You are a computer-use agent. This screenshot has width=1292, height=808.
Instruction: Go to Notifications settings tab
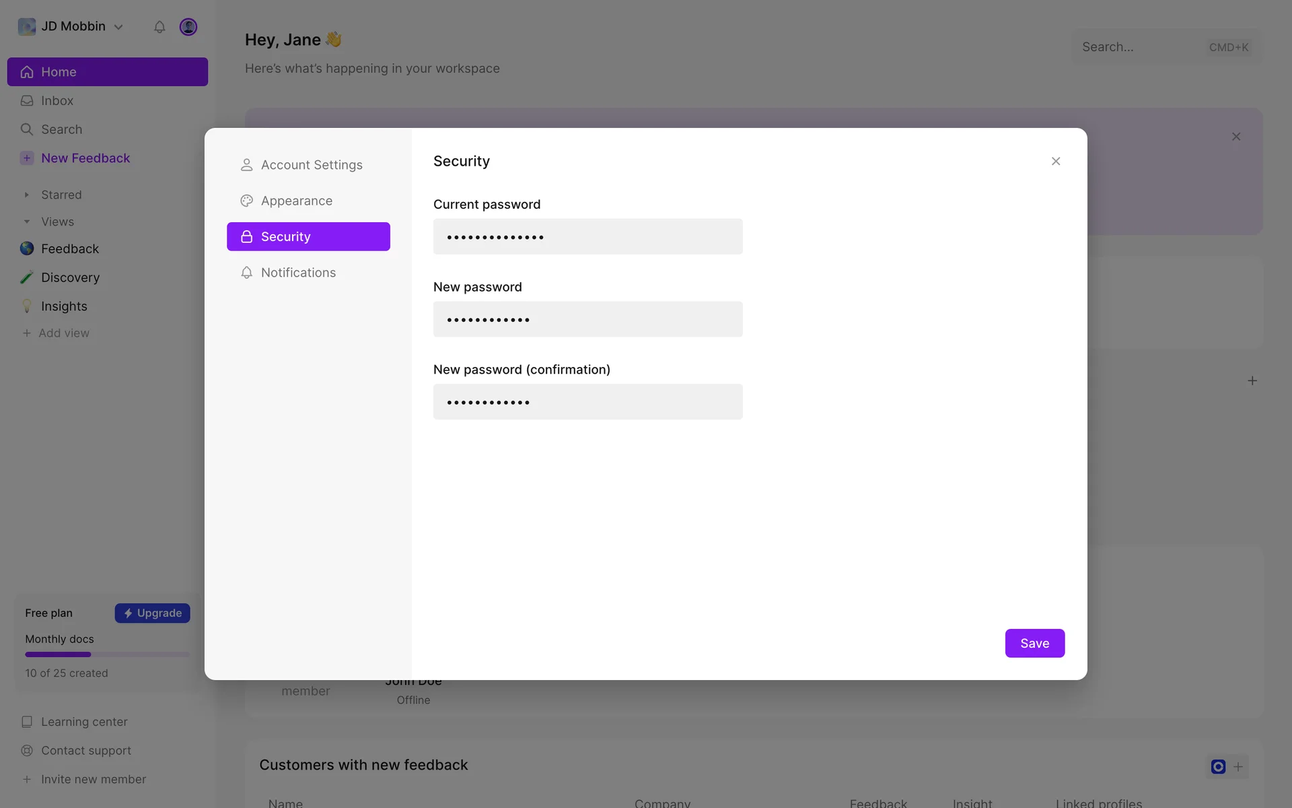pyautogui.click(x=298, y=273)
